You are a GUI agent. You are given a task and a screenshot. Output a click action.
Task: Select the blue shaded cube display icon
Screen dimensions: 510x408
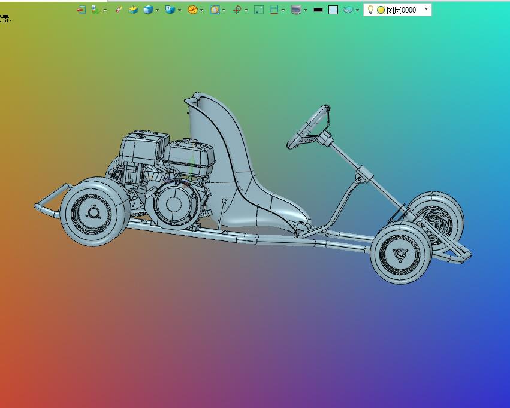click(148, 10)
